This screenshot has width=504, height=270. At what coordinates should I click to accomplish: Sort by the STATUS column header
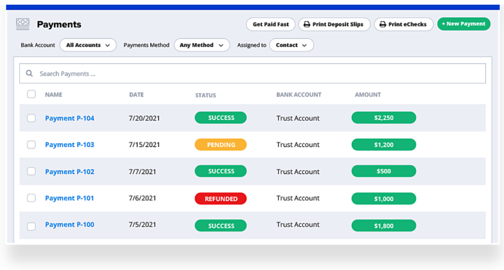point(205,95)
